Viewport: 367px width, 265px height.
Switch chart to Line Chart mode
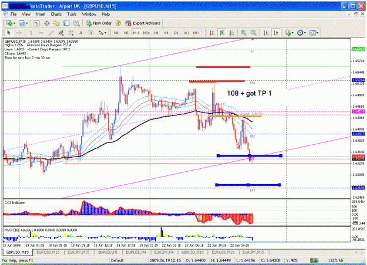232,33
